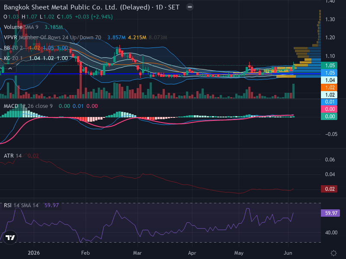Click the green 1.05 last price label

(x=329, y=66)
